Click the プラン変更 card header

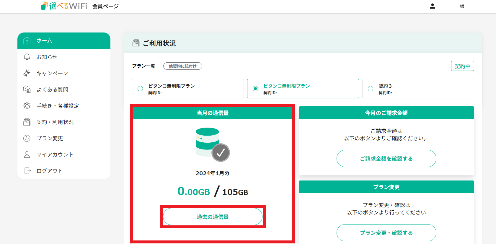pyautogui.click(x=386, y=187)
